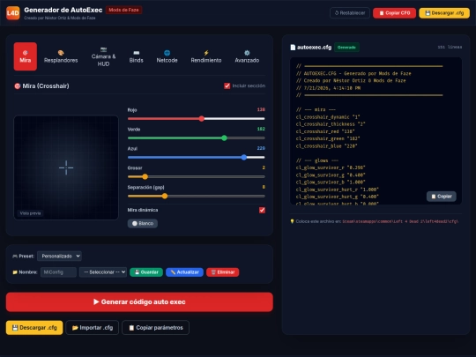This screenshot has height=357, width=476.
Task: Click the red Eliminar button
Action: 222,272
